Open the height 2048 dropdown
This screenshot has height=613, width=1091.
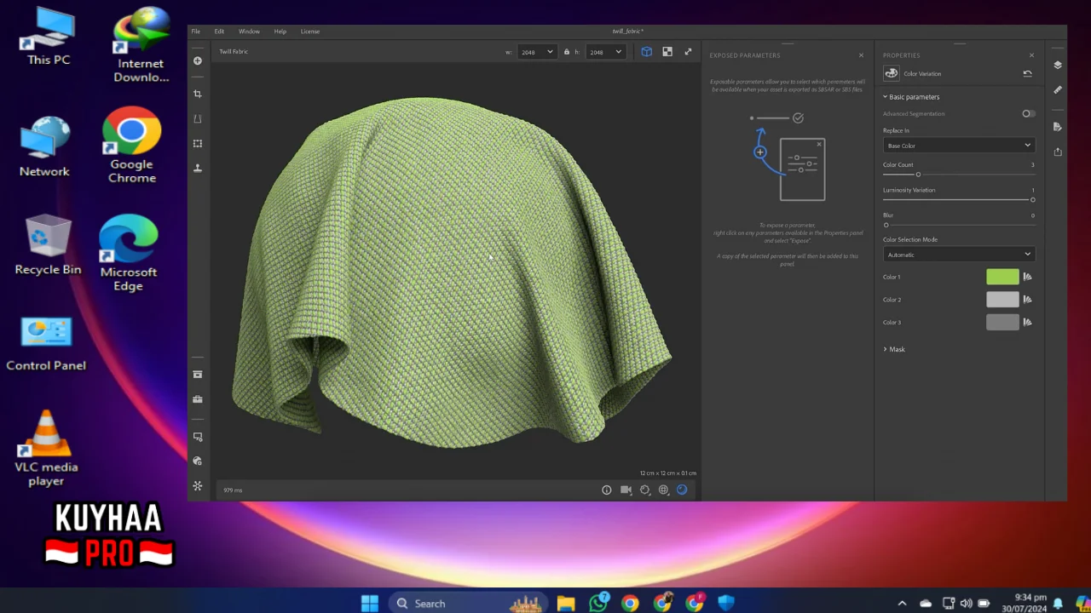pos(606,52)
